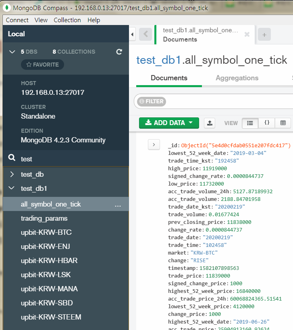Click the lowest_52_week_date value "2019-03-04"
The height and width of the screenshot is (330, 293).
click(248, 153)
